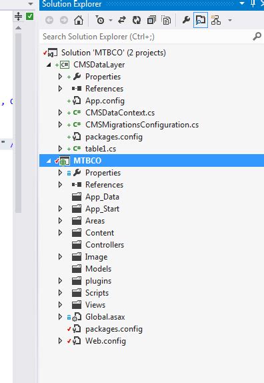Click the search magnifier icon
This screenshot has width=264, height=383.
coord(257,37)
